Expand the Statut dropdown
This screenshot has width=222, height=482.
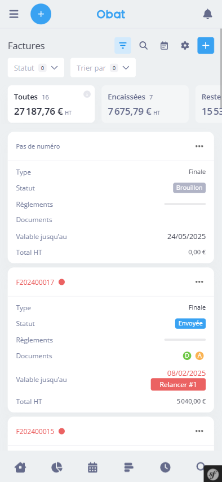tap(36, 68)
